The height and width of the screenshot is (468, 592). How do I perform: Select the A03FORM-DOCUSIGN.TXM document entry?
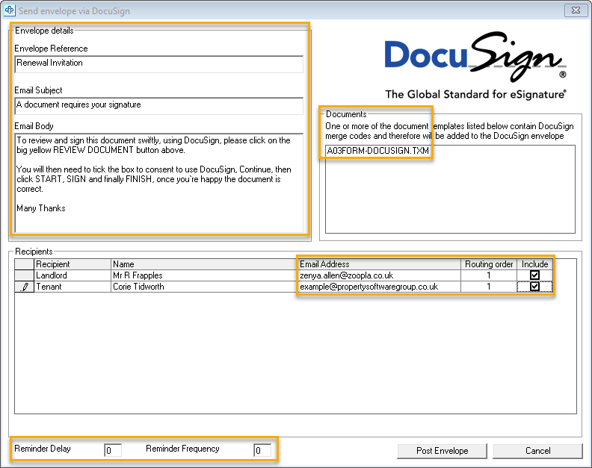point(378,151)
